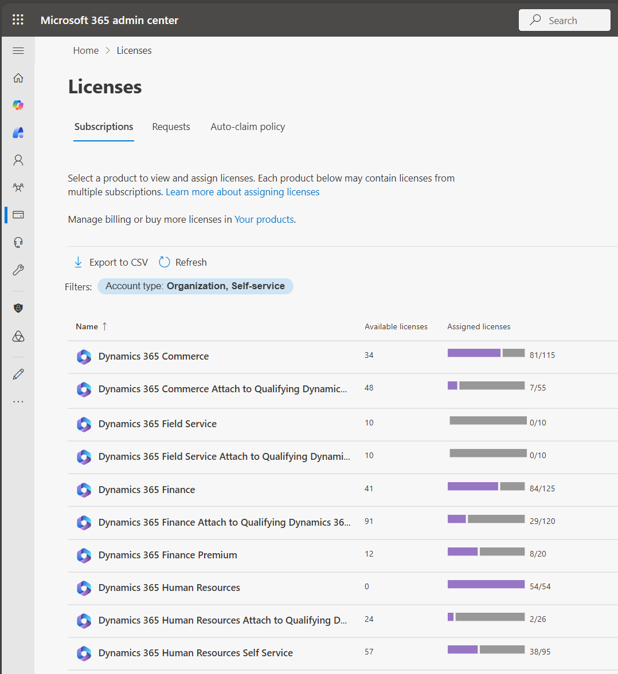The width and height of the screenshot is (618, 674).
Task: Open the blue Agents icon in sidebar
Action: pyautogui.click(x=18, y=132)
